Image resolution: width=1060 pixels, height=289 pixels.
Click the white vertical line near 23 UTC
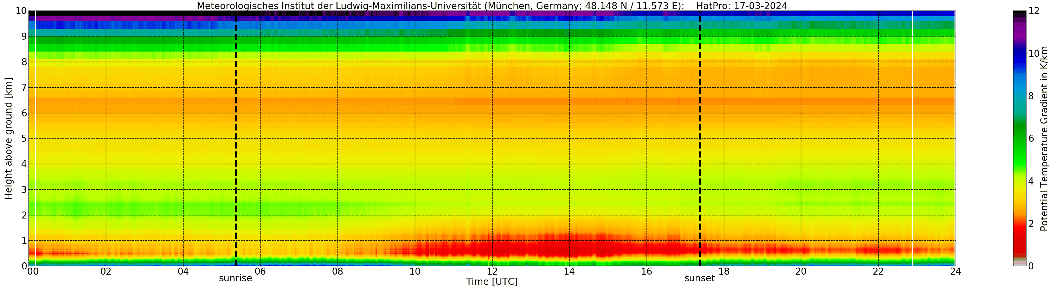[912, 139]
